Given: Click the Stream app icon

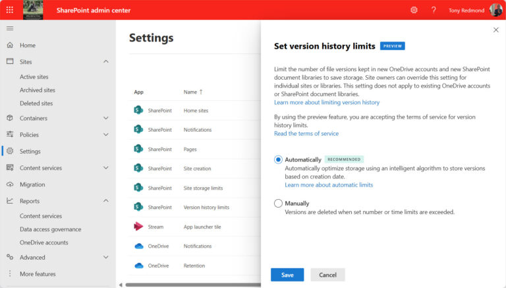Looking at the screenshot, I should click(x=138, y=227).
